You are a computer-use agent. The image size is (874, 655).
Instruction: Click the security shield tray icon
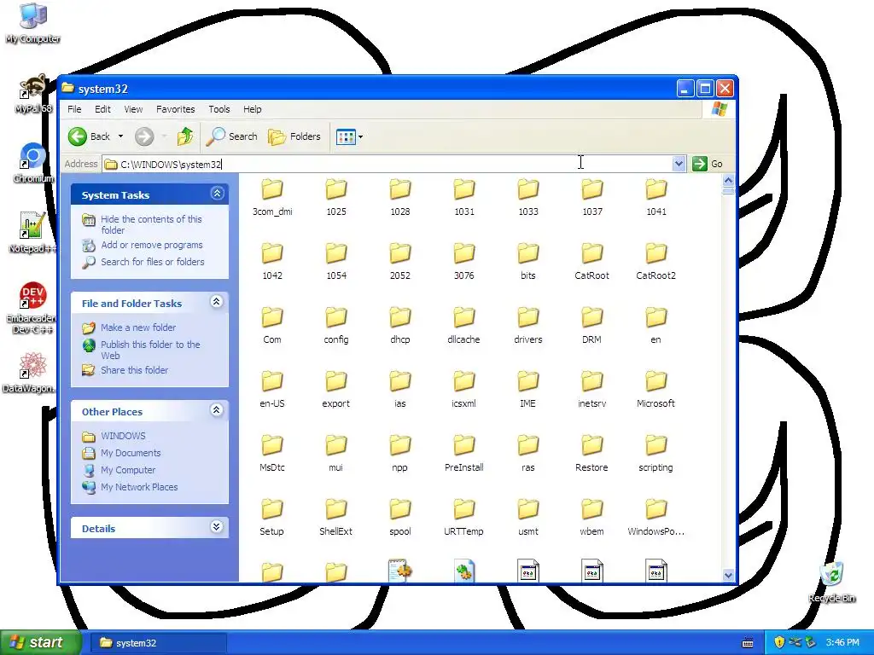[x=779, y=642]
